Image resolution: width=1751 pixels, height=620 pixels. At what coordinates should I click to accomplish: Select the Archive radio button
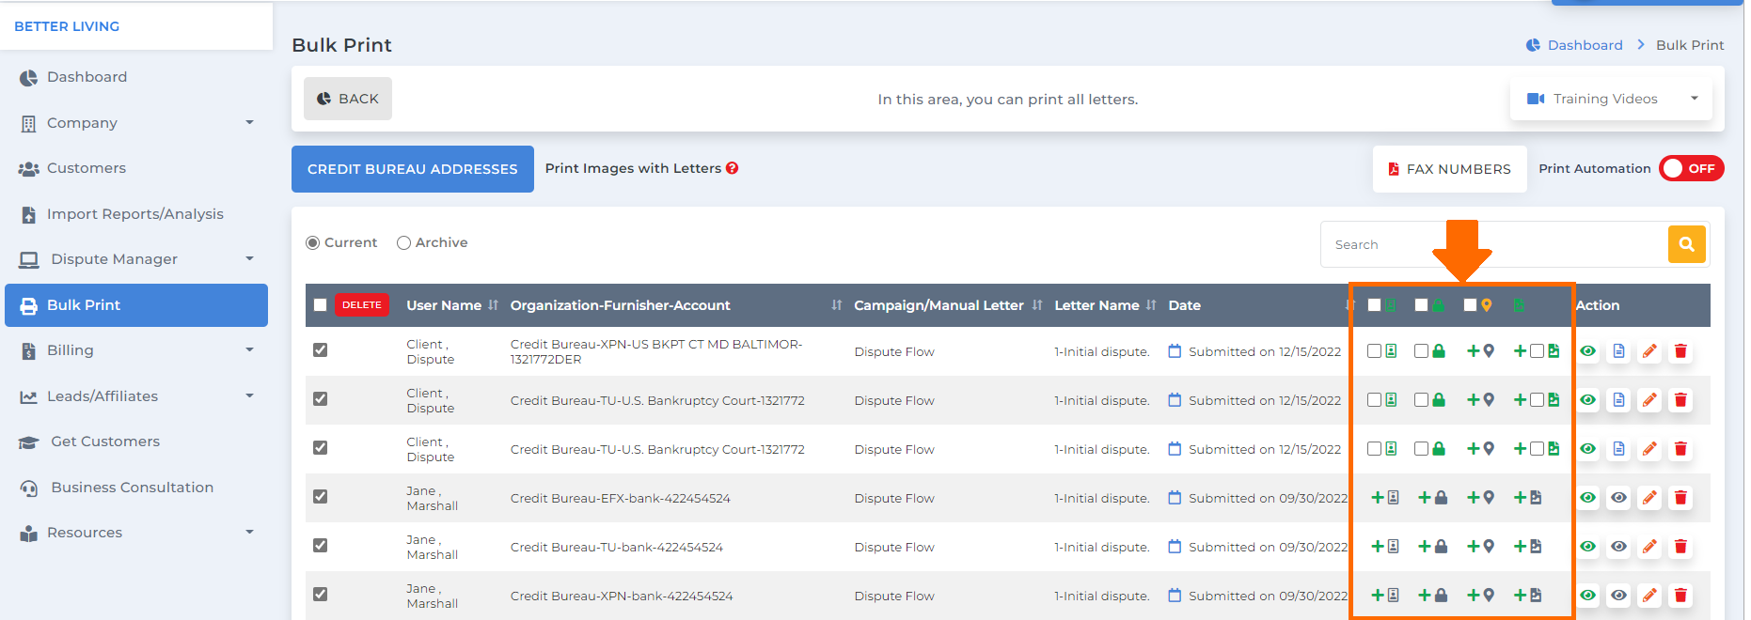click(x=404, y=242)
